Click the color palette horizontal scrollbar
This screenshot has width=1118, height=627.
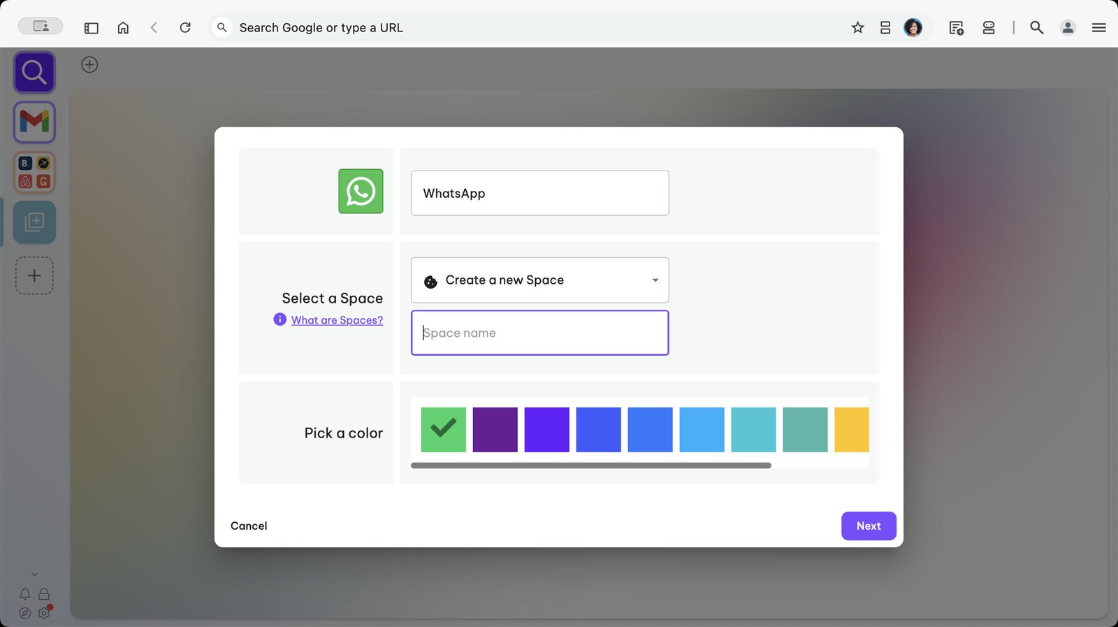click(x=591, y=466)
